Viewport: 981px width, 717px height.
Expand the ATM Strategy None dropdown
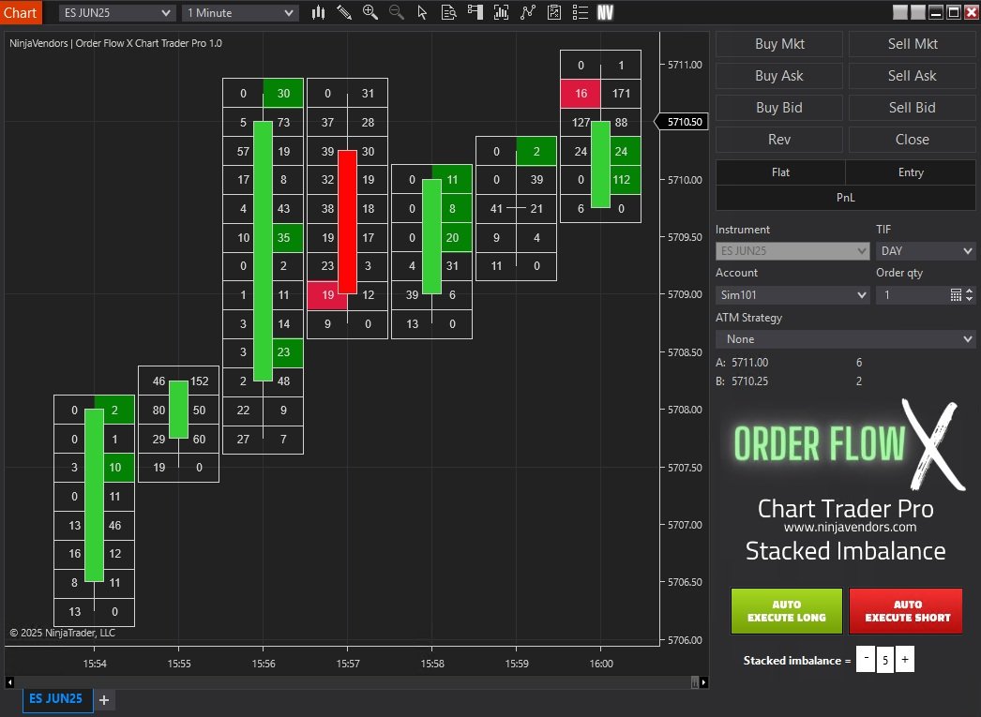tap(845, 339)
